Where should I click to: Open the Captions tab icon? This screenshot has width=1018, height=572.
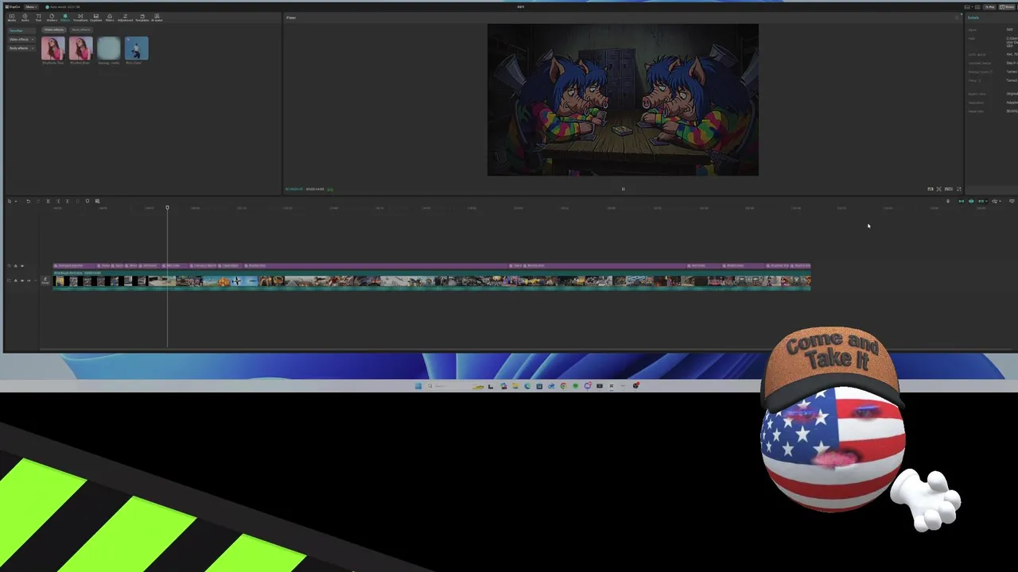[96, 16]
